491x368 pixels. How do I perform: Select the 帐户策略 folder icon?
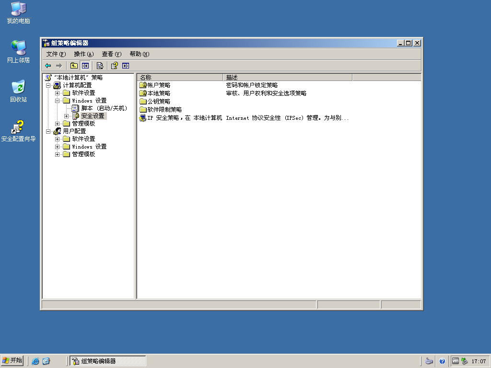pos(143,85)
